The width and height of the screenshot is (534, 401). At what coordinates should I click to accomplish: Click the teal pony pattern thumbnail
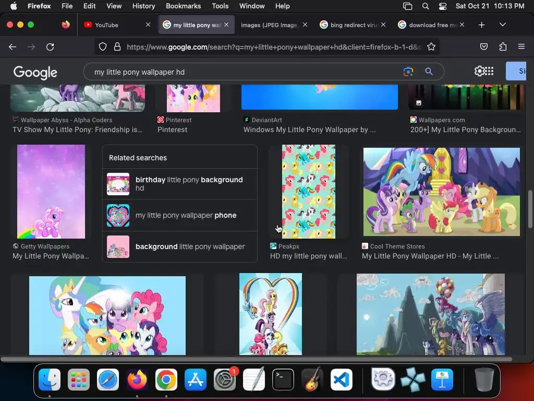[309, 191]
